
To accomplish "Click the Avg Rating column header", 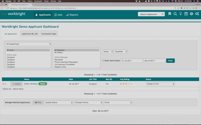I will point(125,79).
